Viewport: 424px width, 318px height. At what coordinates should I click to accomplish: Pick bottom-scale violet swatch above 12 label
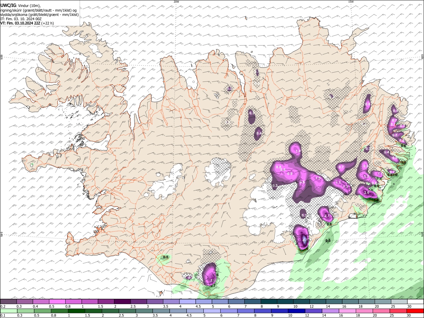[313, 311]
